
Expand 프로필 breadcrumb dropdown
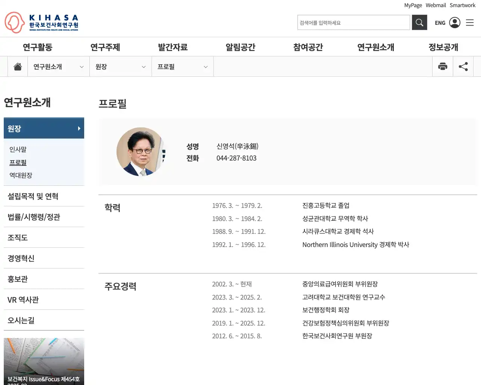point(183,67)
